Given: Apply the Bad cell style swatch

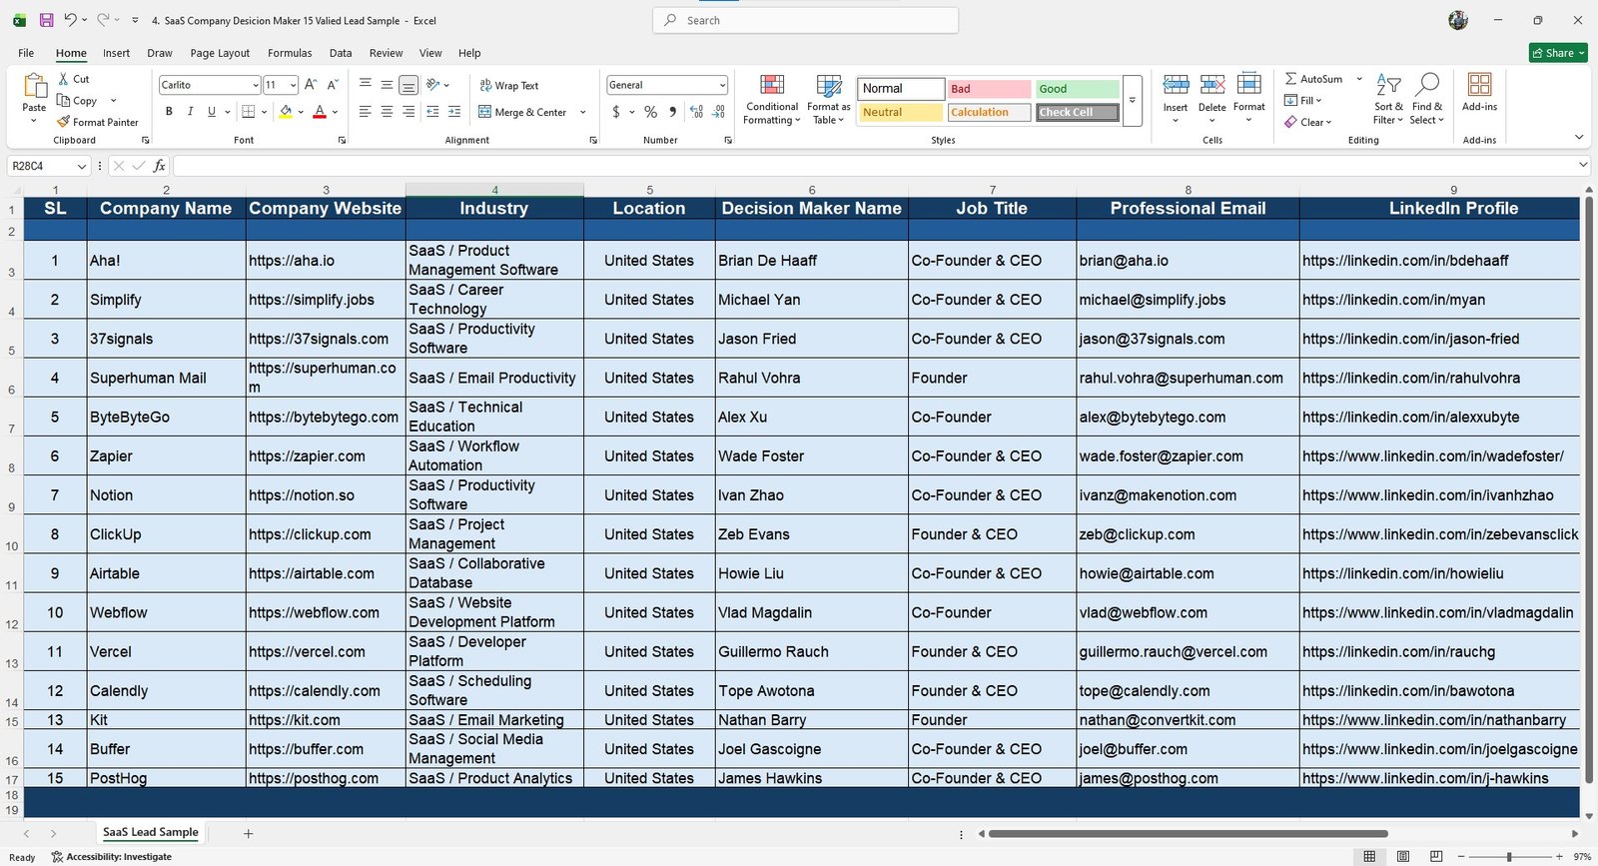Looking at the screenshot, I should coord(989,89).
